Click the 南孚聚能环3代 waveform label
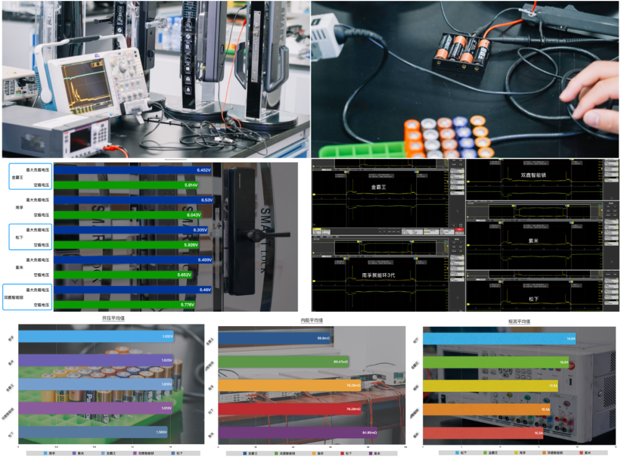 coord(378,275)
